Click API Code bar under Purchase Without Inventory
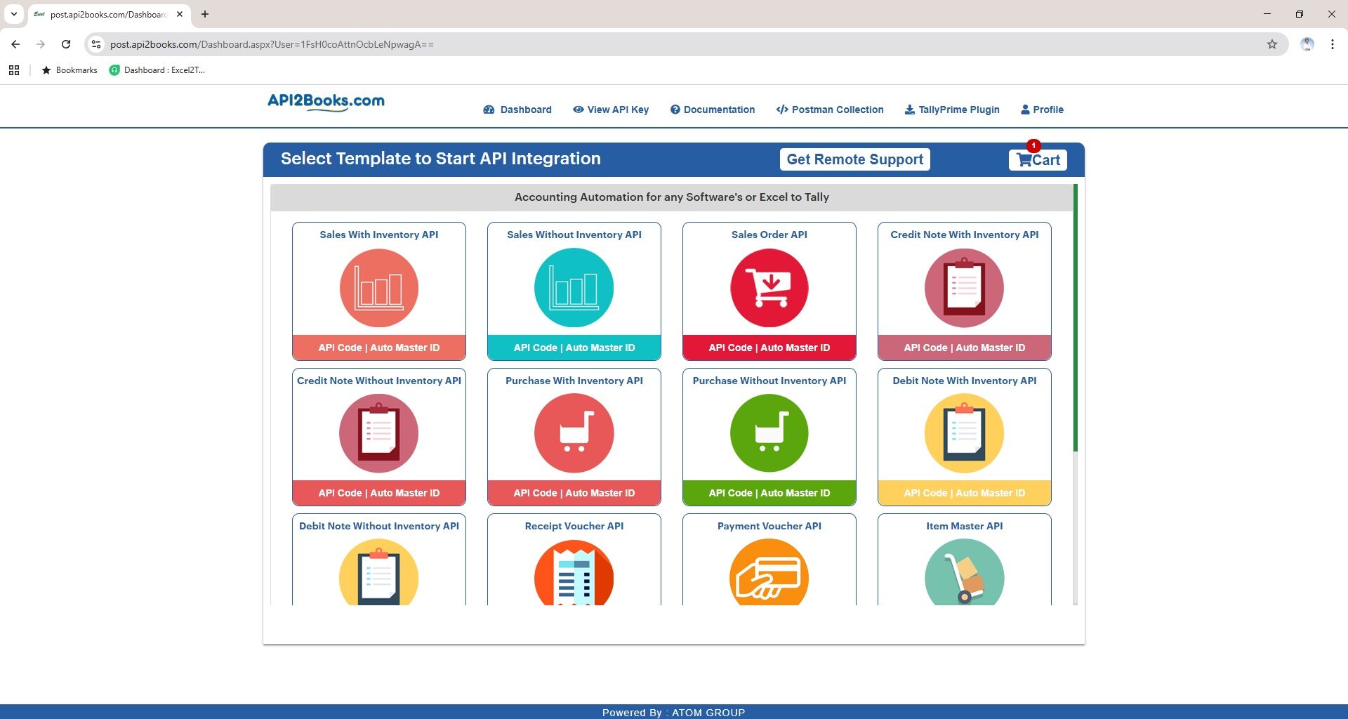The height and width of the screenshot is (719, 1348). click(769, 493)
